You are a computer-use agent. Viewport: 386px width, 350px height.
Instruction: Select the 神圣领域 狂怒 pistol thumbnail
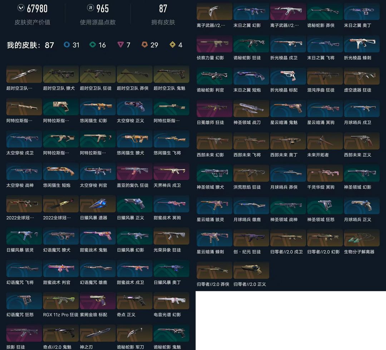pos(325,206)
